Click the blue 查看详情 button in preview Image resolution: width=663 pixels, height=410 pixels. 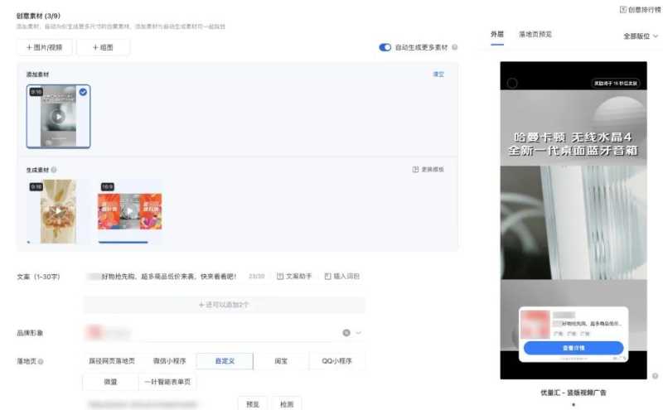[573, 348]
